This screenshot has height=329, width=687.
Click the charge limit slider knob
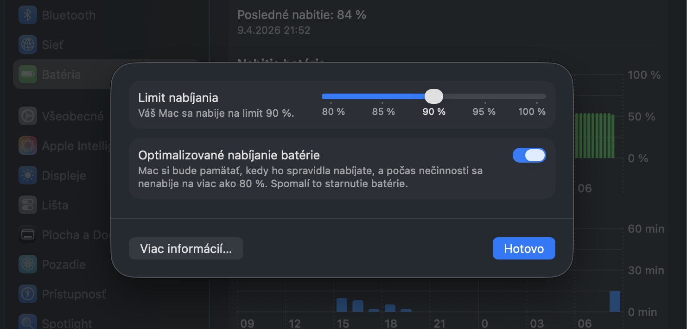(434, 96)
